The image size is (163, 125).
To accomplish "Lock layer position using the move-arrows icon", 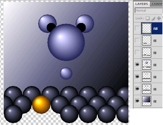I will [x=159, y=18].
